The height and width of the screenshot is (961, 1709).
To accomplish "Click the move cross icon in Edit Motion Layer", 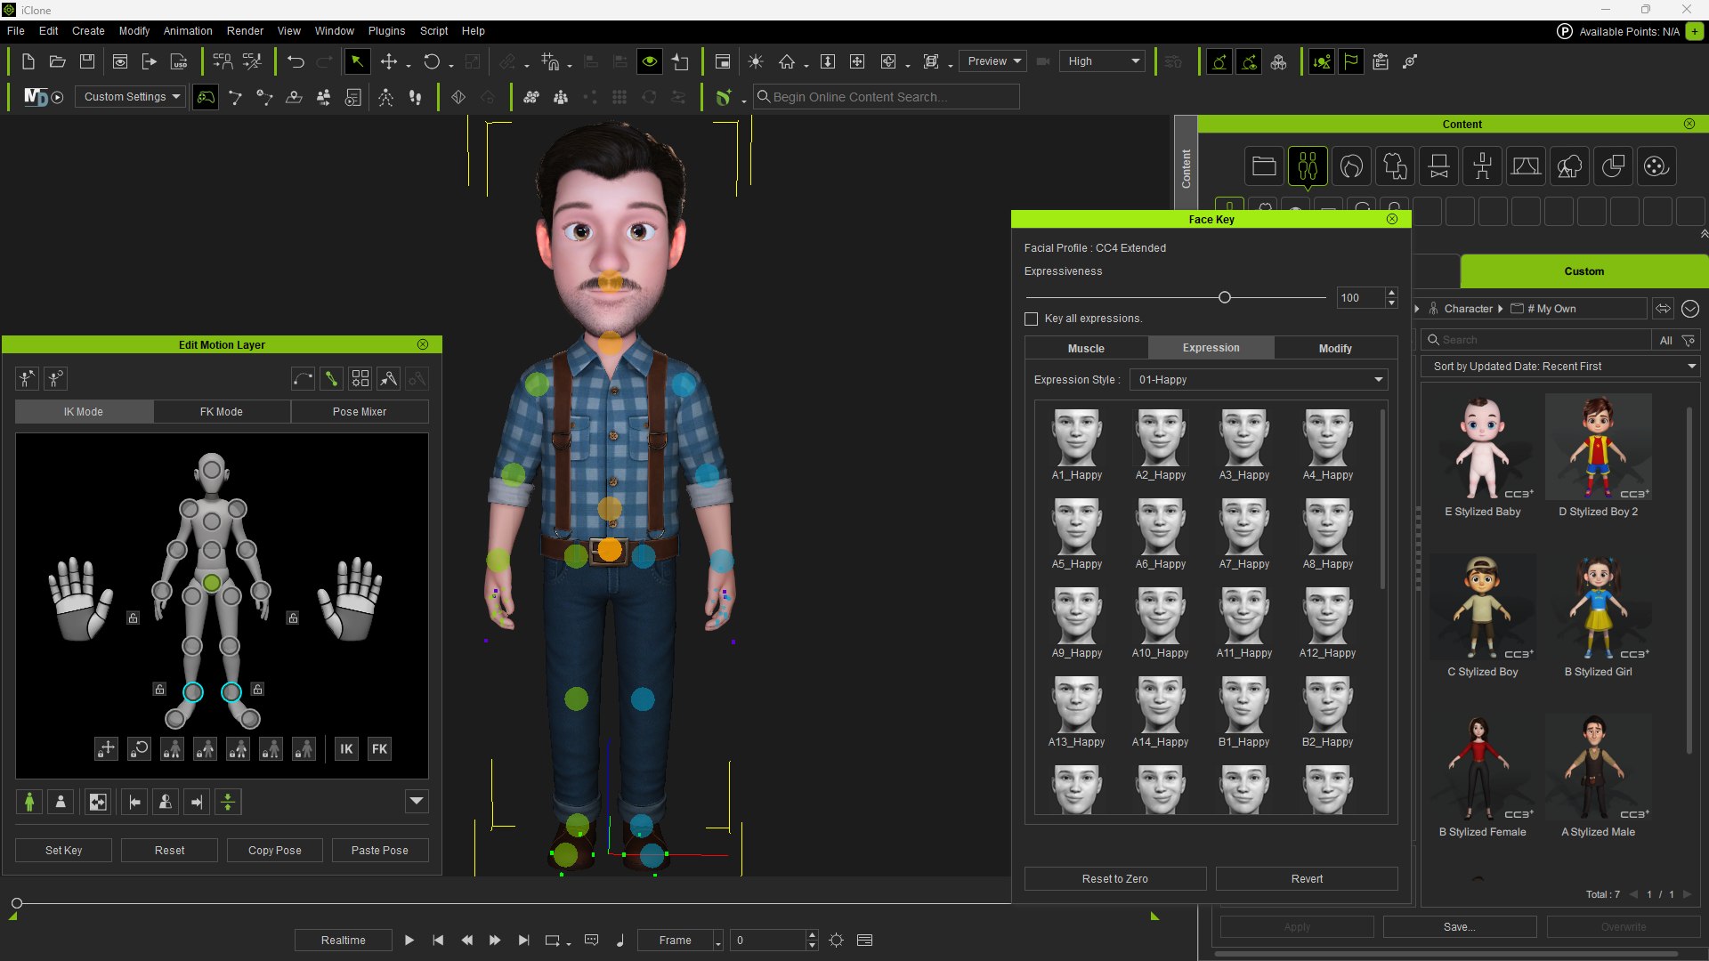I will click(x=106, y=749).
